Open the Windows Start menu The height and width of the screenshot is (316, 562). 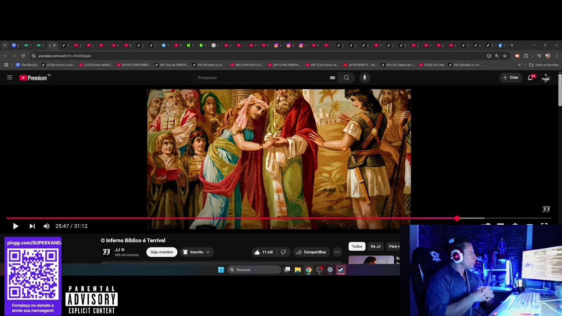[x=221, y=270]
